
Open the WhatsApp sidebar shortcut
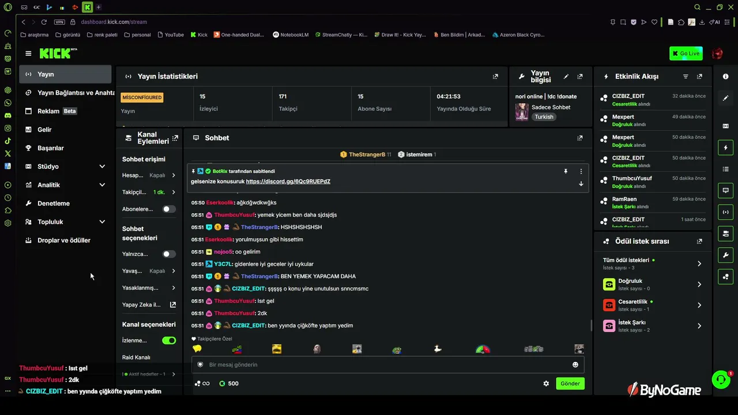8,103
